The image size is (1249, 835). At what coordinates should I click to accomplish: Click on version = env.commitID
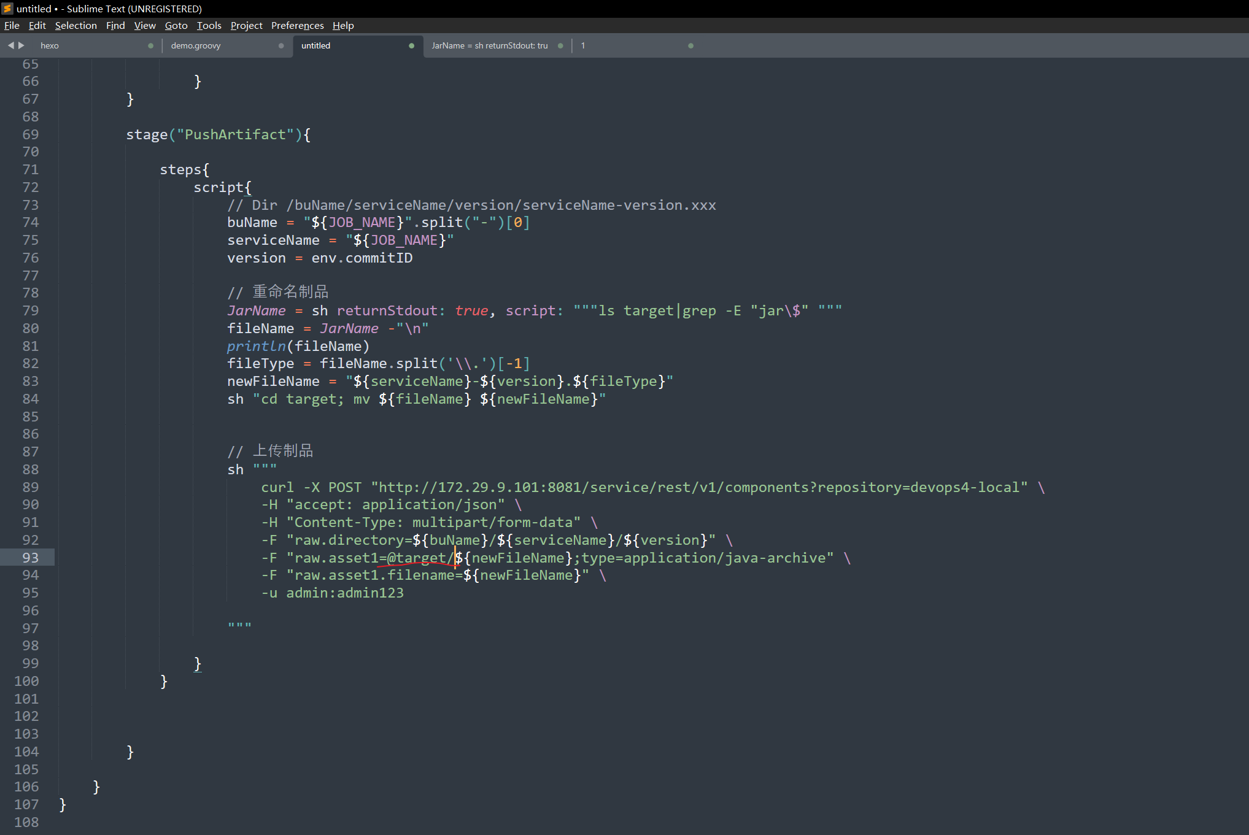click(320, 258)
